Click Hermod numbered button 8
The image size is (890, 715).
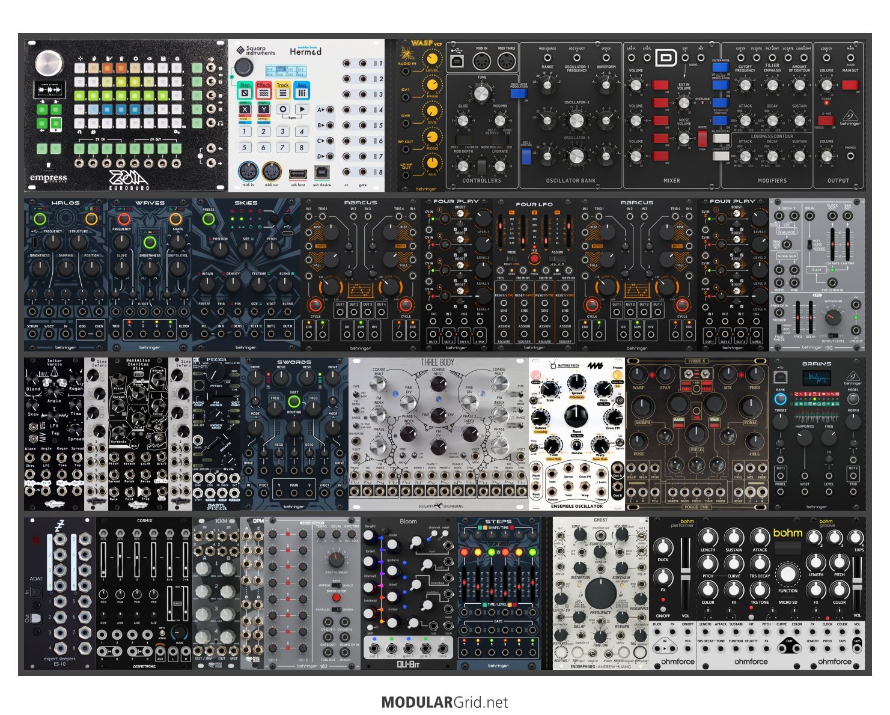(x=302, y=147)
